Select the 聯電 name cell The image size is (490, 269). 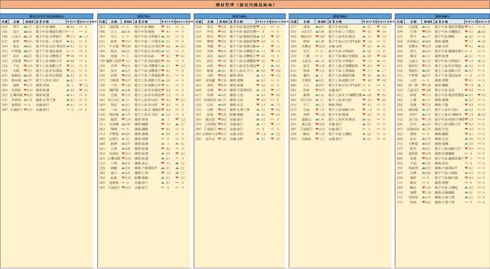[210, 71]
